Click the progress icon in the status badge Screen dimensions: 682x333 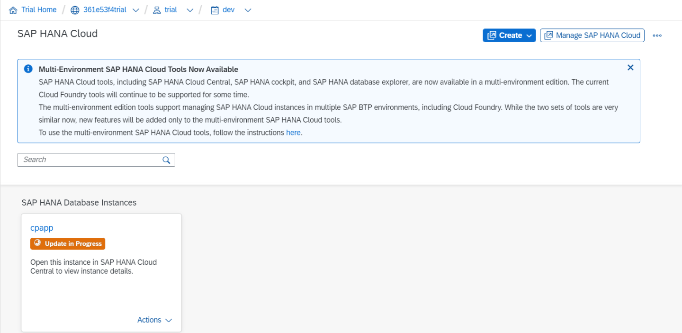pyautogui.click(x=37, y=243)
